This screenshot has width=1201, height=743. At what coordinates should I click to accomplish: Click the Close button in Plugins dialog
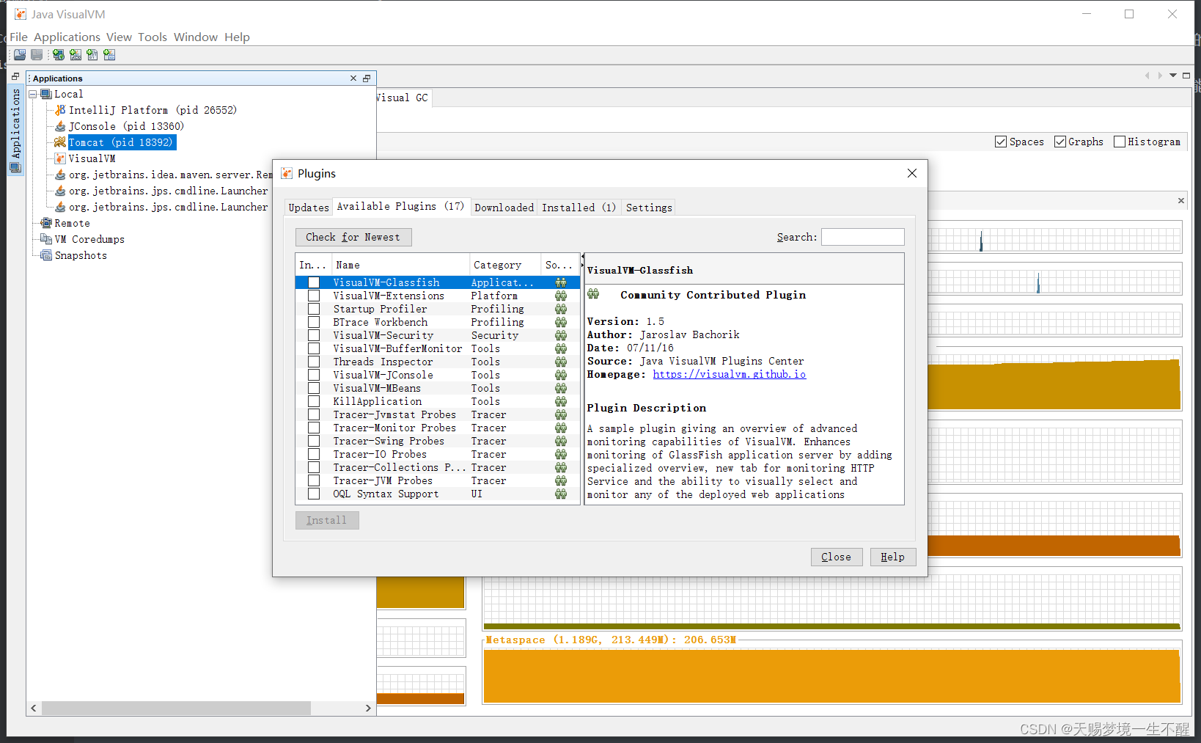click(x=837, y=557)
